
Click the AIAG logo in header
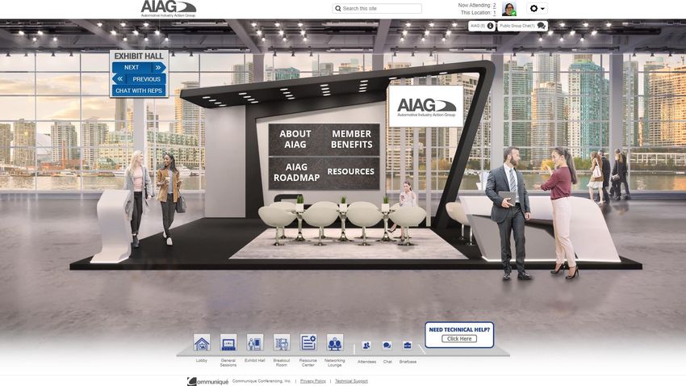pos(169,9)
